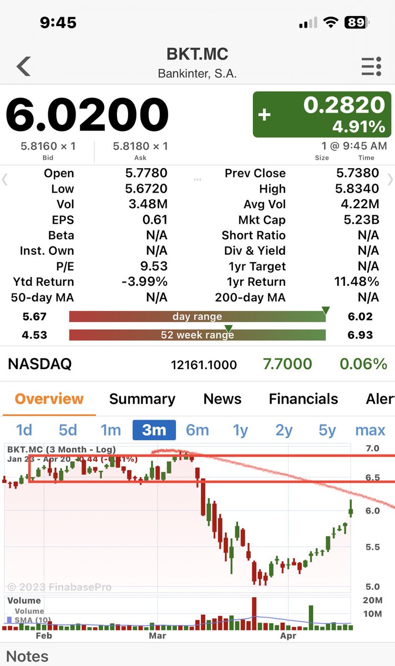Tap the large 6.0200 price
Screen dimensions: 395x666
tap(87, 115)
